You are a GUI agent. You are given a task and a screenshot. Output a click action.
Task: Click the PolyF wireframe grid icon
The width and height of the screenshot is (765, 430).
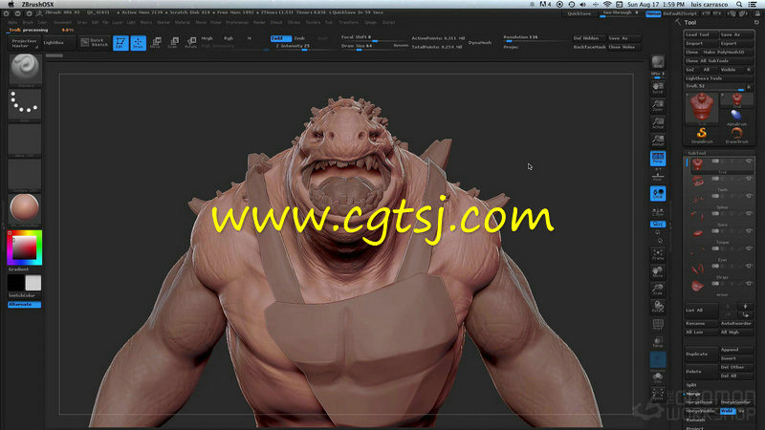point(658,325)
